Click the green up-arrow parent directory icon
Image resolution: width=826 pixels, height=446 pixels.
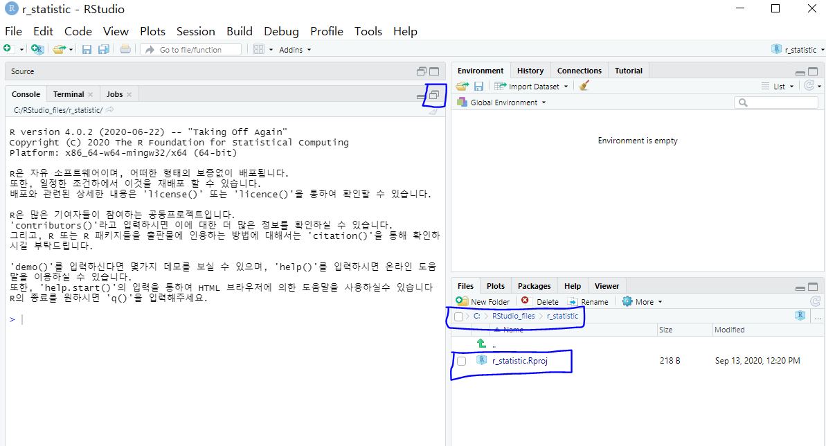pyautogui.click(x=481, y=344)
